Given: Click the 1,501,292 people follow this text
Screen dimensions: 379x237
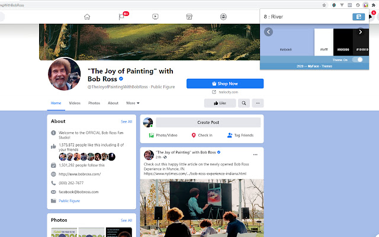Looking at the screenshot, I should point(82,165).
